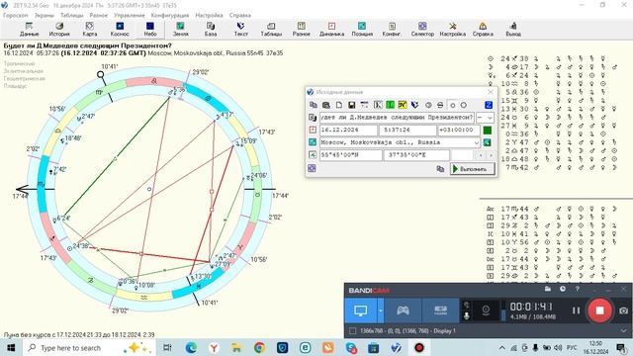Viewport: 633px width, 356px height.
Task: Open Microsoft Edge from the taskbar
Action: 191,347
